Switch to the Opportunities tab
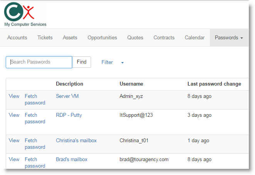Screen dimensions: 255x175 click(x=102, y=38)
